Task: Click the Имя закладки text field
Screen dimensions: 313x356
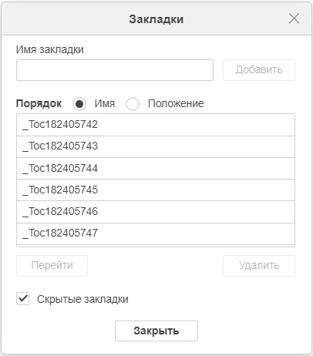Action: (x=115, y=70)
